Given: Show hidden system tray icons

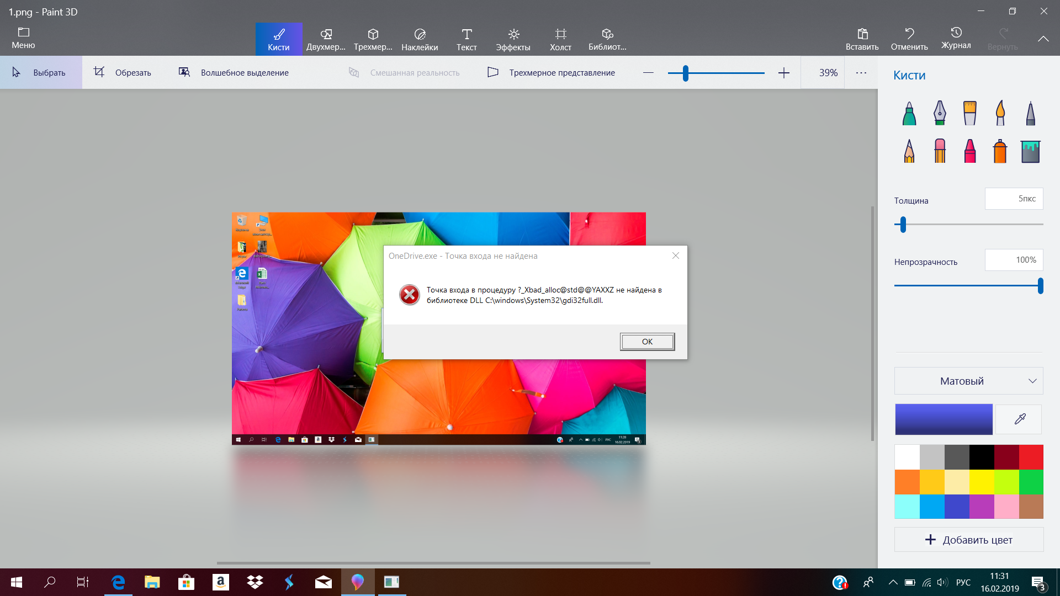Looking at the screenshot, I should click(893, 582).
